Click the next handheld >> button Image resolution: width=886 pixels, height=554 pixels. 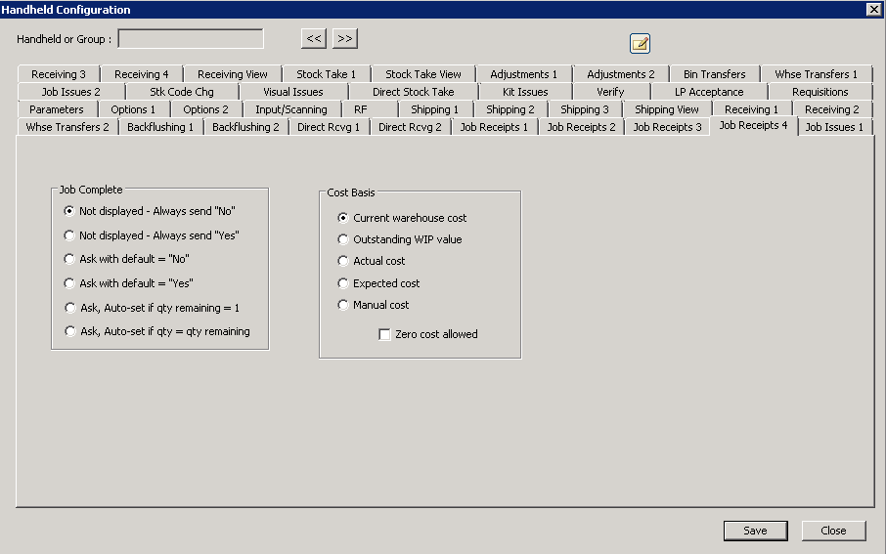(x=344, y=39)
